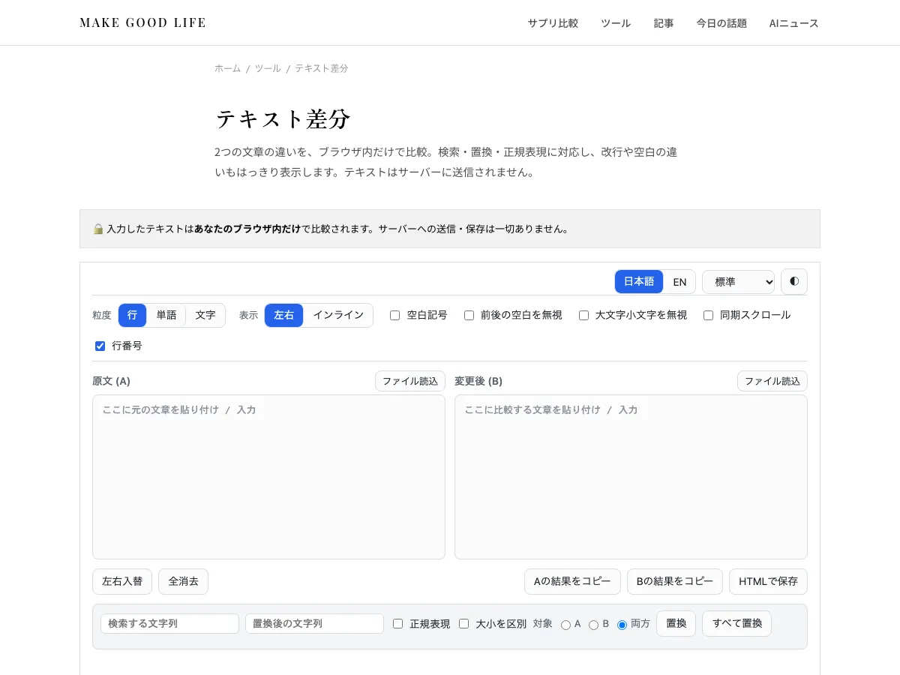Switch language to EN
The image size is (900, 675).
pos(679,282)
